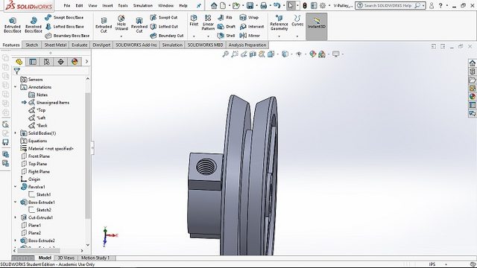Image resolution: width=477 pixels, height=268 pixels.
Task: Click feature tree scroll down arrow
Action: 88,245
